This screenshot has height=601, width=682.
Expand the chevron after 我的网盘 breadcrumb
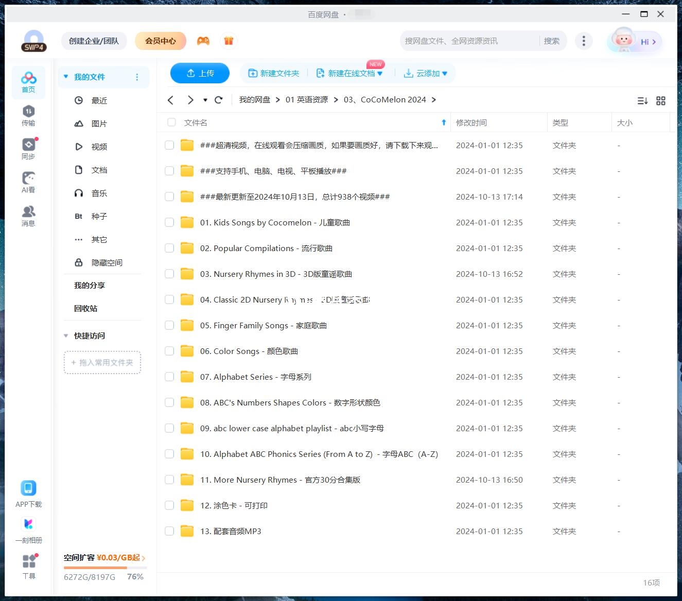[278, 100]
